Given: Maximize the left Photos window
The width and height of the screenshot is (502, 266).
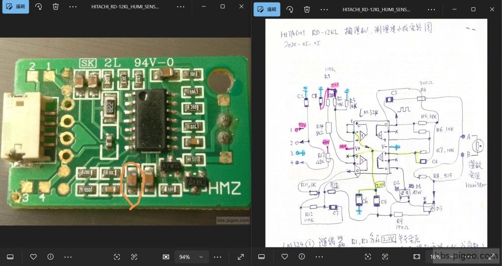Looking at the screenshot, I should tap(223, 7).
